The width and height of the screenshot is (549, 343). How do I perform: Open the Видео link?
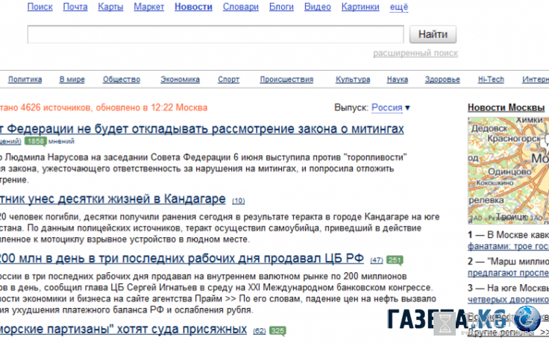318,7
